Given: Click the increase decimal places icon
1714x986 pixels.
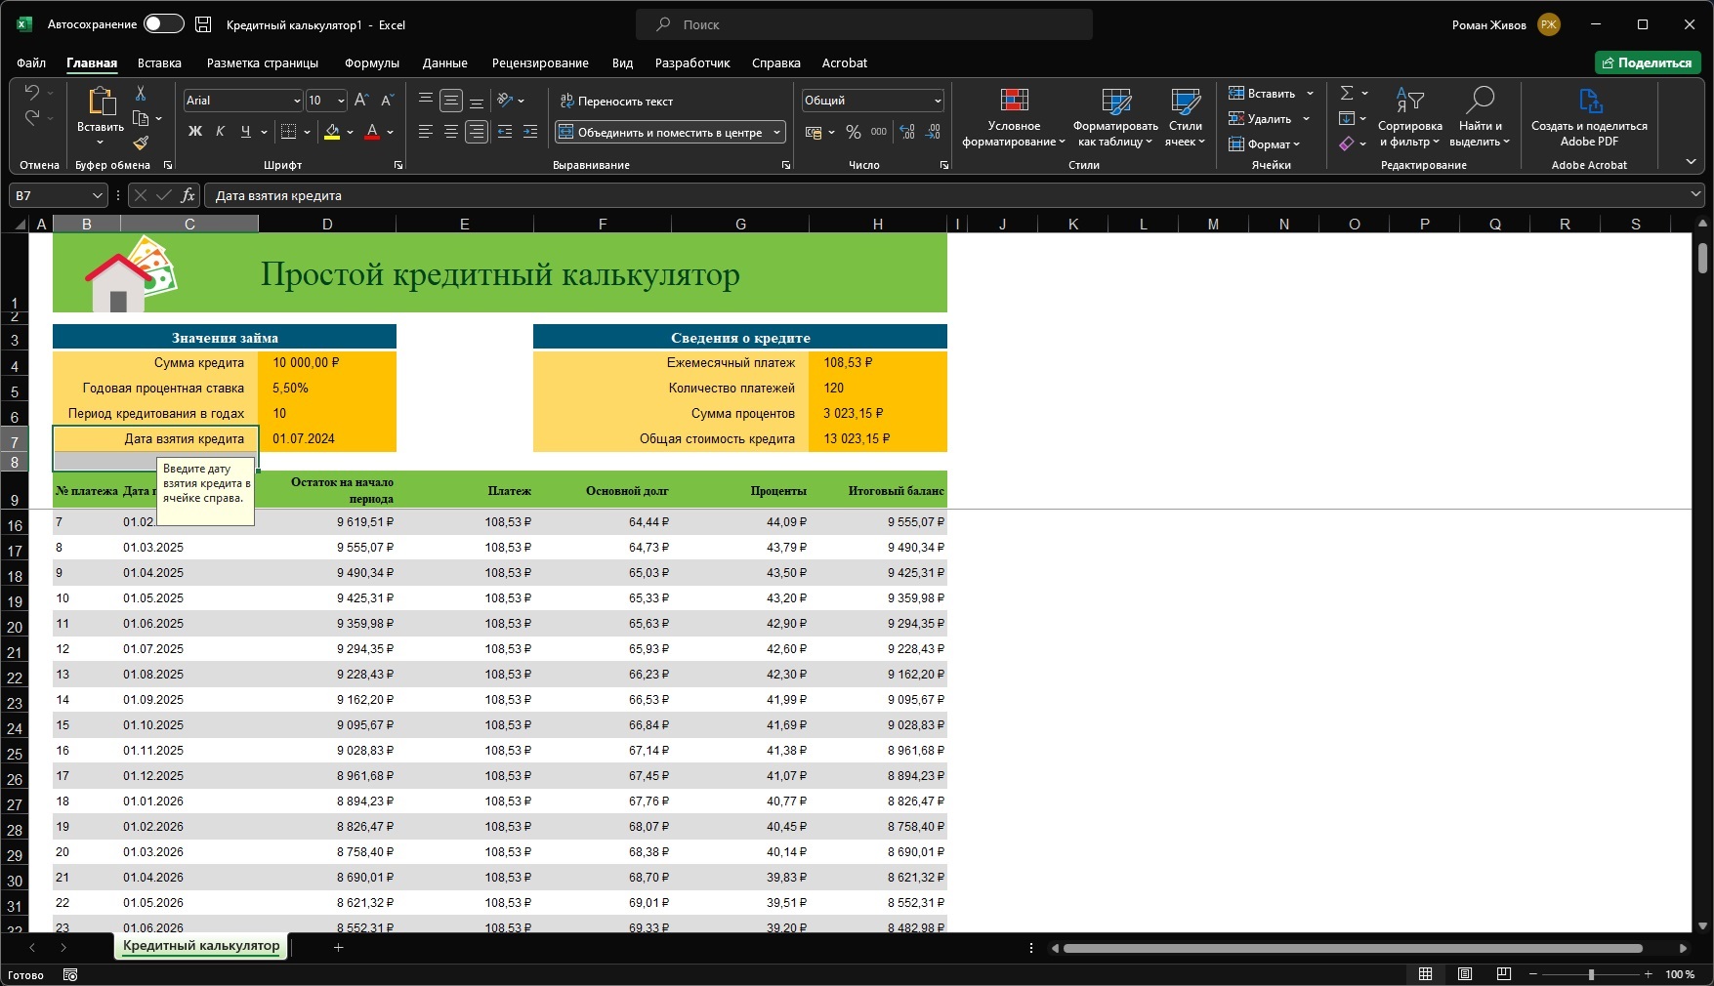Looking at the screenshot, I should 907,132.
